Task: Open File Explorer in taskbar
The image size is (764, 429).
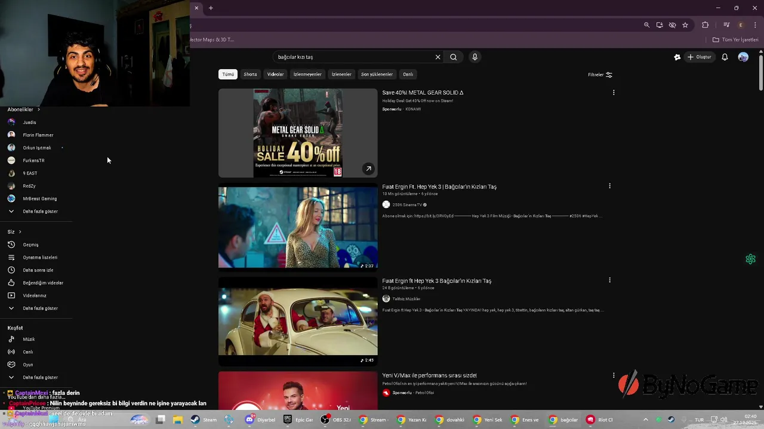Action: (x=178, y=419)
